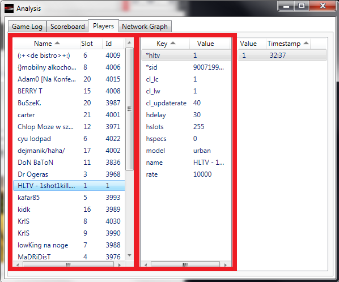Sort players by the Name column header
Viewport: 339px width, 282px height.
46,44
